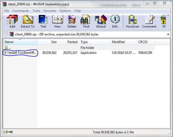Select the parent folder '..' row
173x137 pixels.
click(x=79, y=48)
